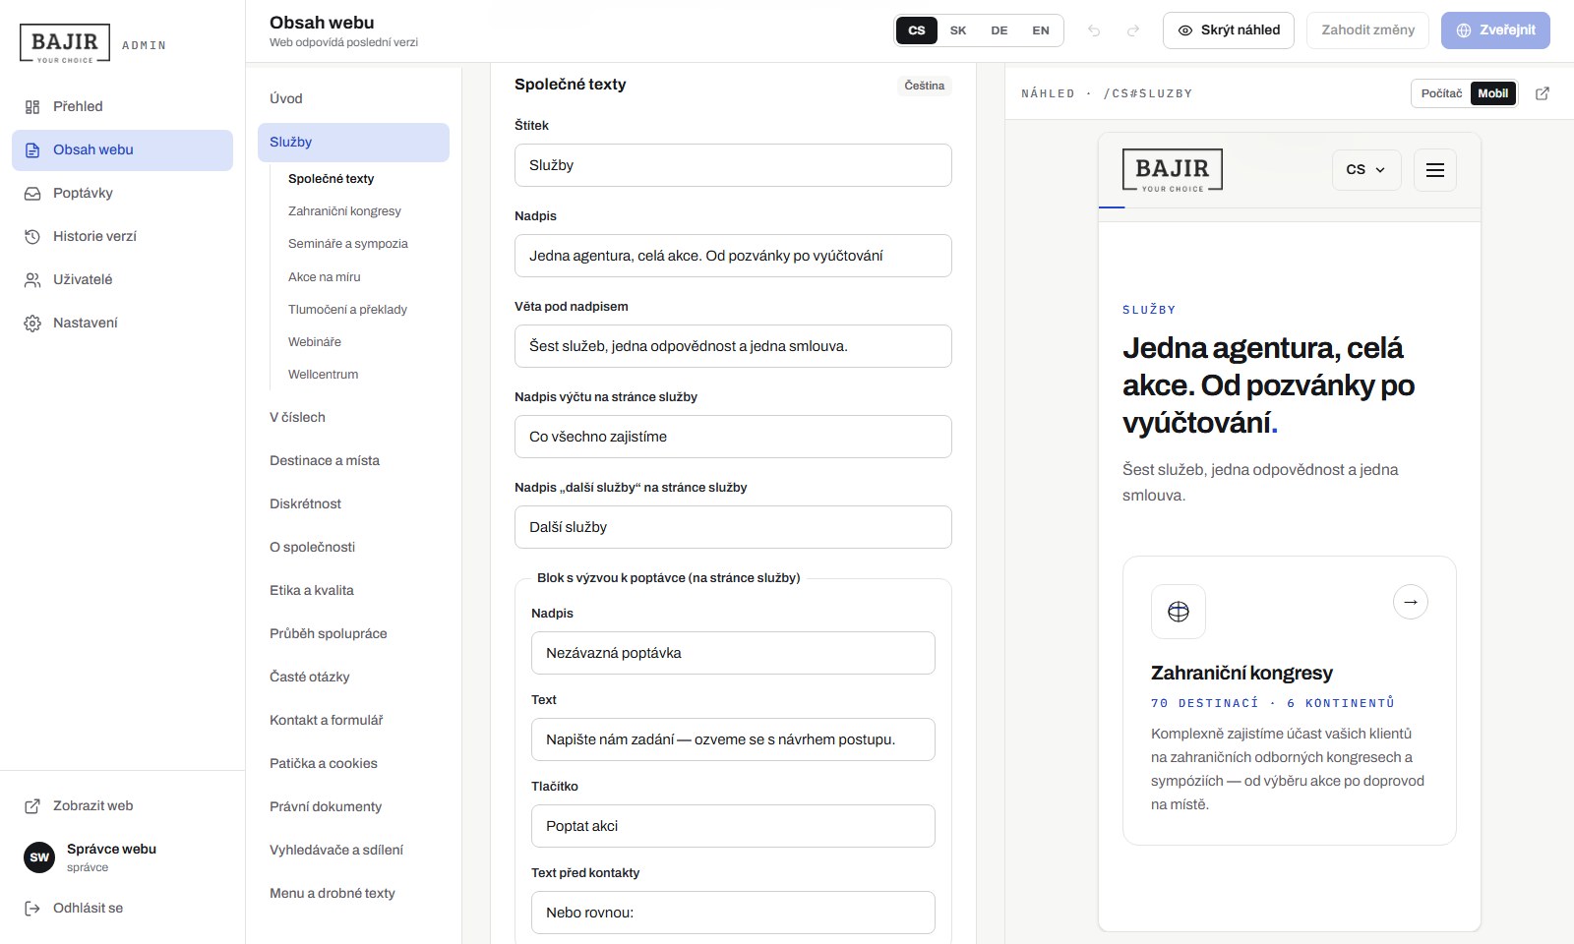Viewport: 1574px width, 944px height.
Task: Switch preview to Mobil view
Action: click(x=1492, y=93)
